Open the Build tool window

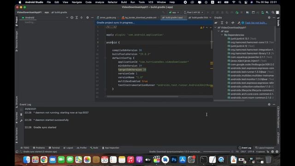click(94, 148)
